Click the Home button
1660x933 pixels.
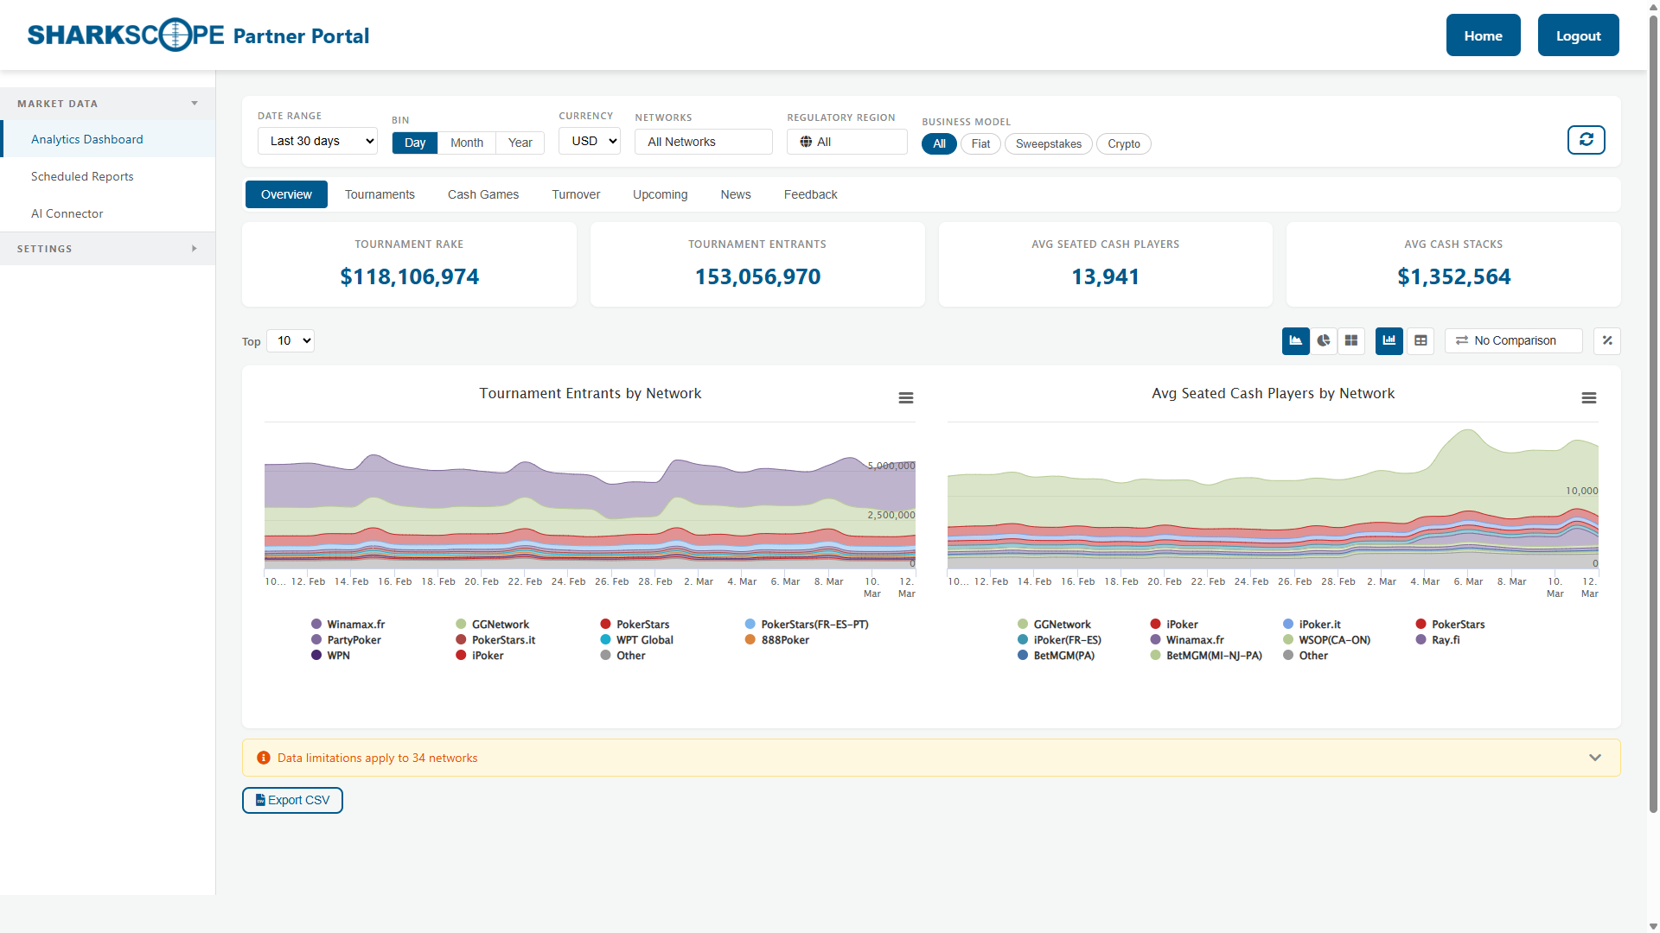1483,35
